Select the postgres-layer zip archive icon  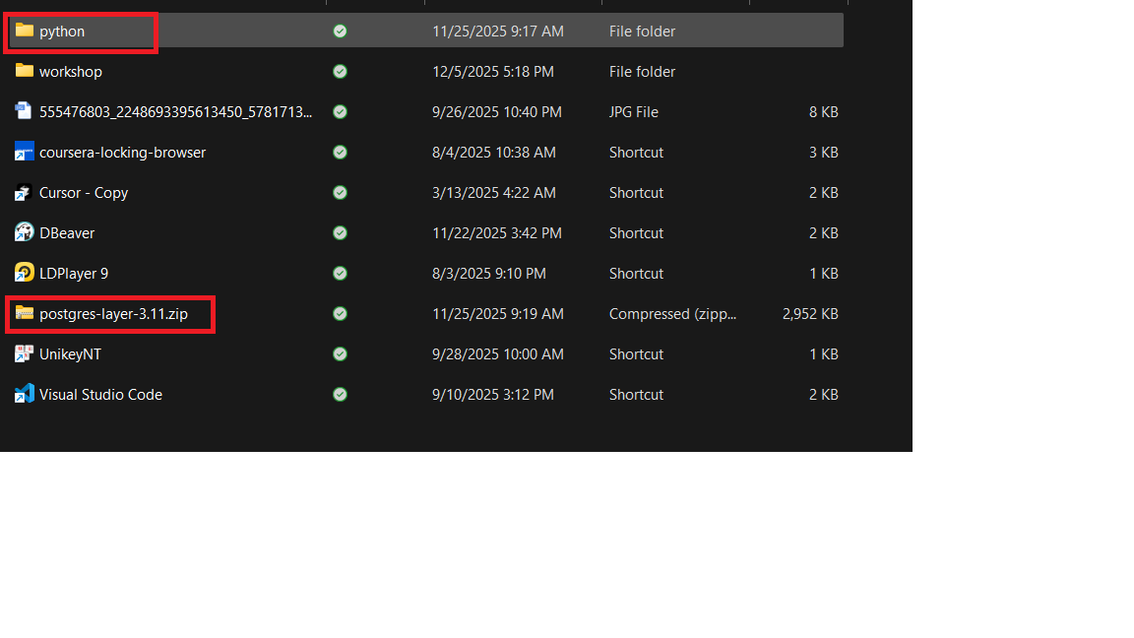(25, 313)
